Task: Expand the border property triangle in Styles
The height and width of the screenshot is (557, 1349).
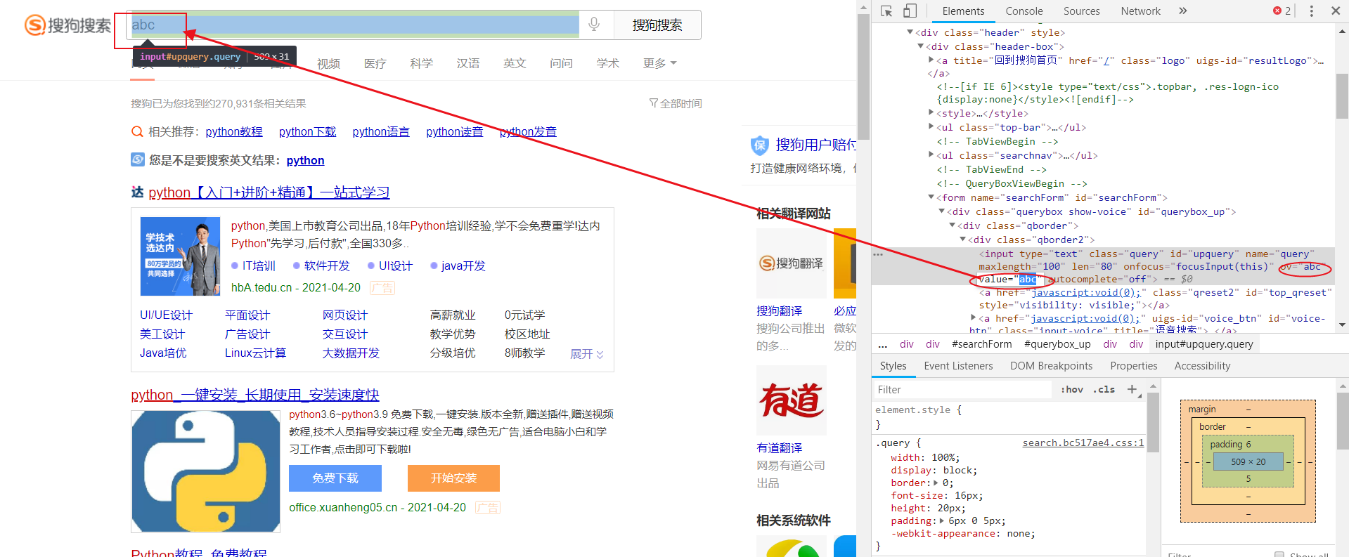Action: pyautogui.click(x=936, y=483)
